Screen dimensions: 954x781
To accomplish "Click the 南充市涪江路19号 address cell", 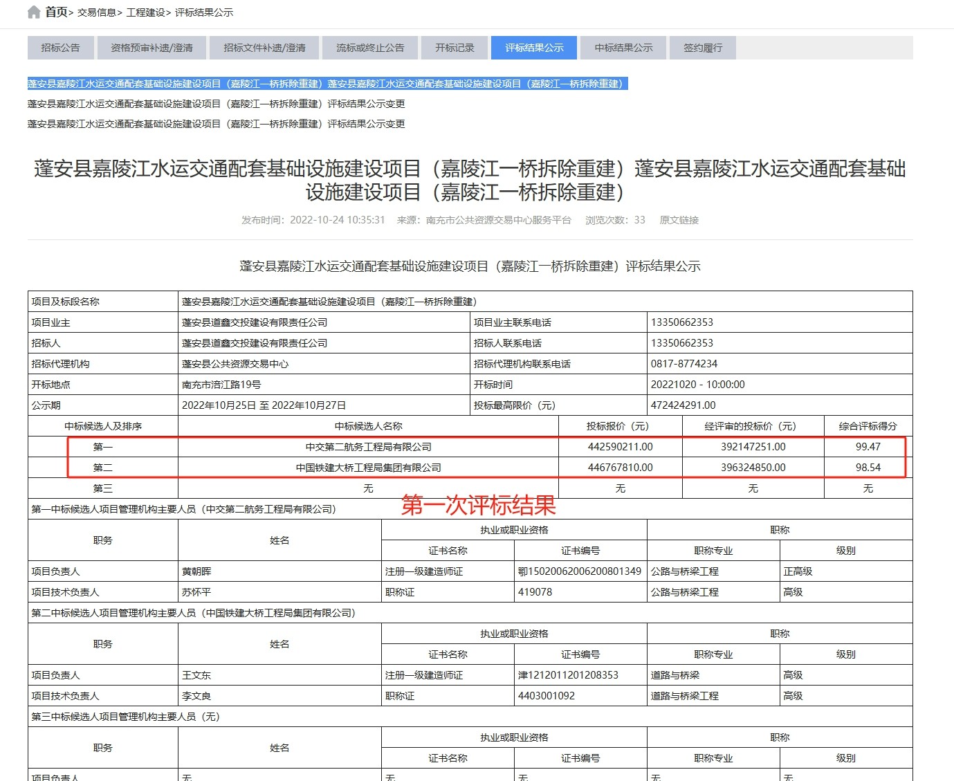I will click(324, 385).
